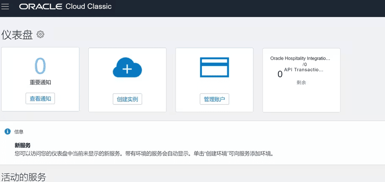The height and width of the screenshot is (182, 385).
Task: Click the API Transactio... label
Action: pyautogui.click(x=304, y=69)
